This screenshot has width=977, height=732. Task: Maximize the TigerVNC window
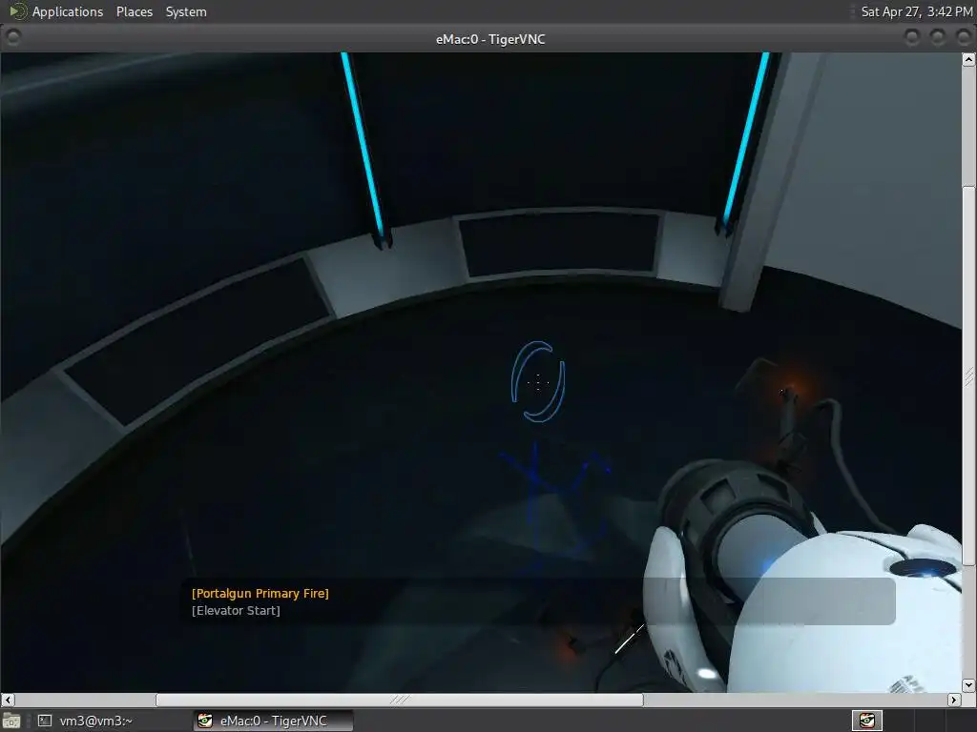tap(938, 38)
